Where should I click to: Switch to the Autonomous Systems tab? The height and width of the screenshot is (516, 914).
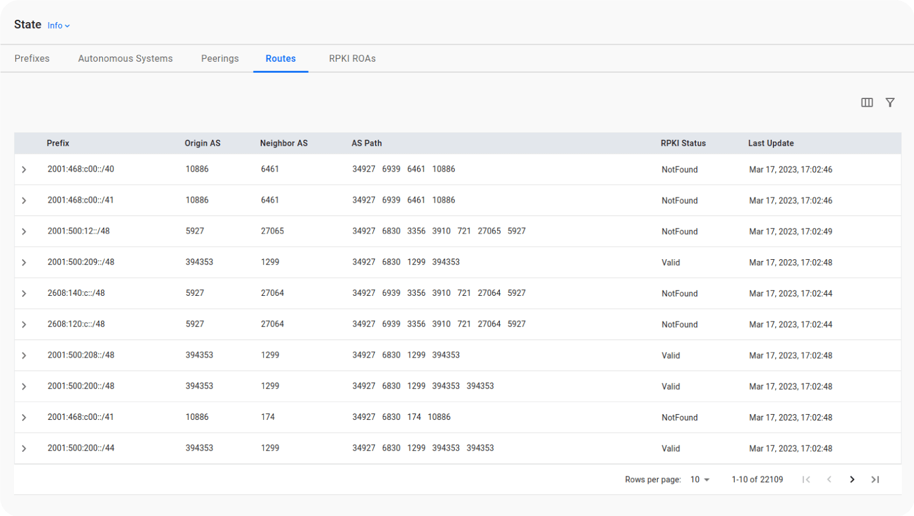click(125, 58)
